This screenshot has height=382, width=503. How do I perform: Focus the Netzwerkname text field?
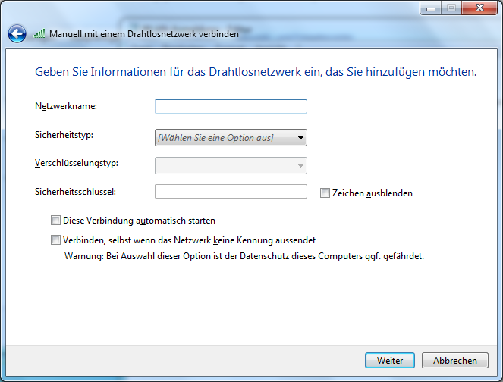click(231, 107)
